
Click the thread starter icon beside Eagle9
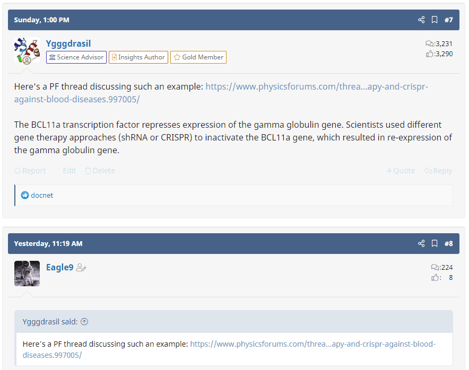pyautogui.click(x=81, y=268)
